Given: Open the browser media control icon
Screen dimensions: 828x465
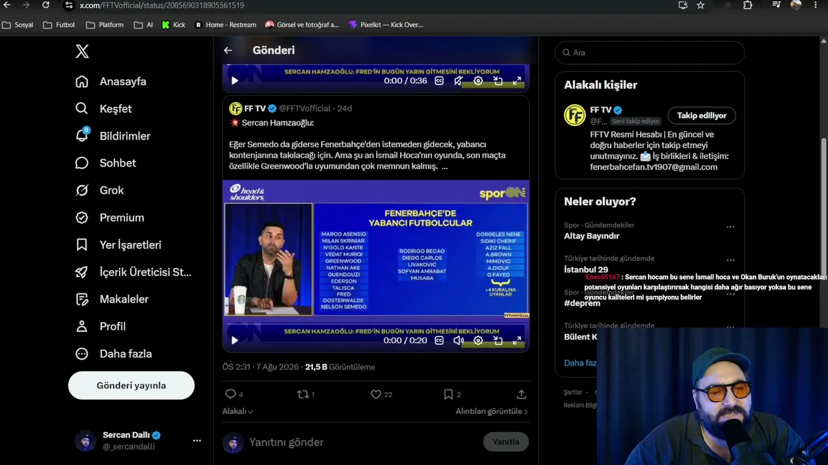Looking at the screenshot, I should pyautogui.click(x=776, y=5).
